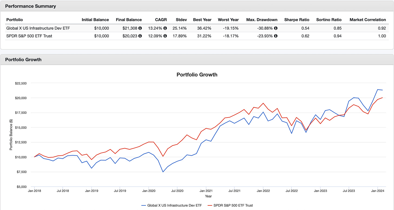
Task: Click the $12,500 y-axis label
Action: click(x=21, y=142)
